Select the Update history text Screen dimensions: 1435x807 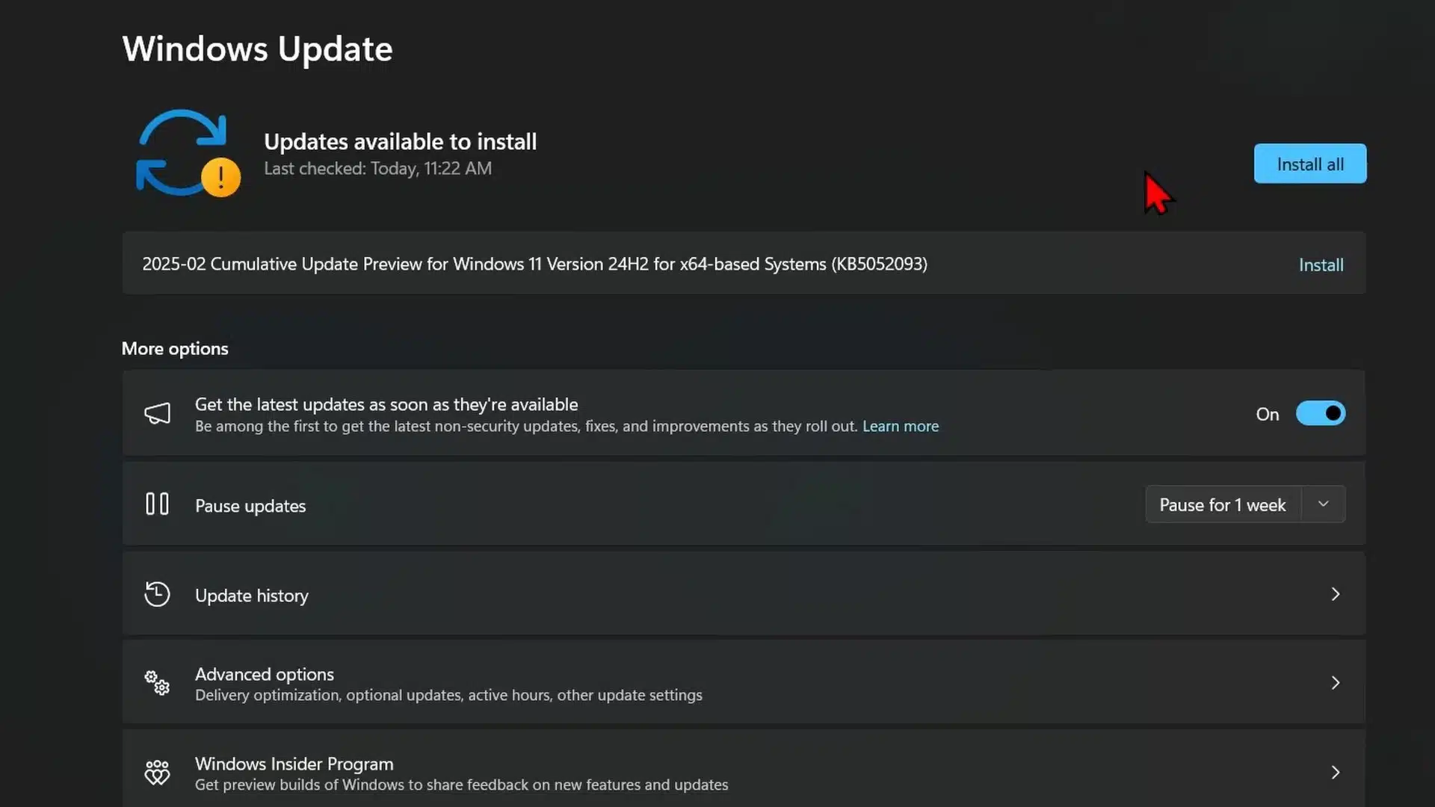(252, 596)
